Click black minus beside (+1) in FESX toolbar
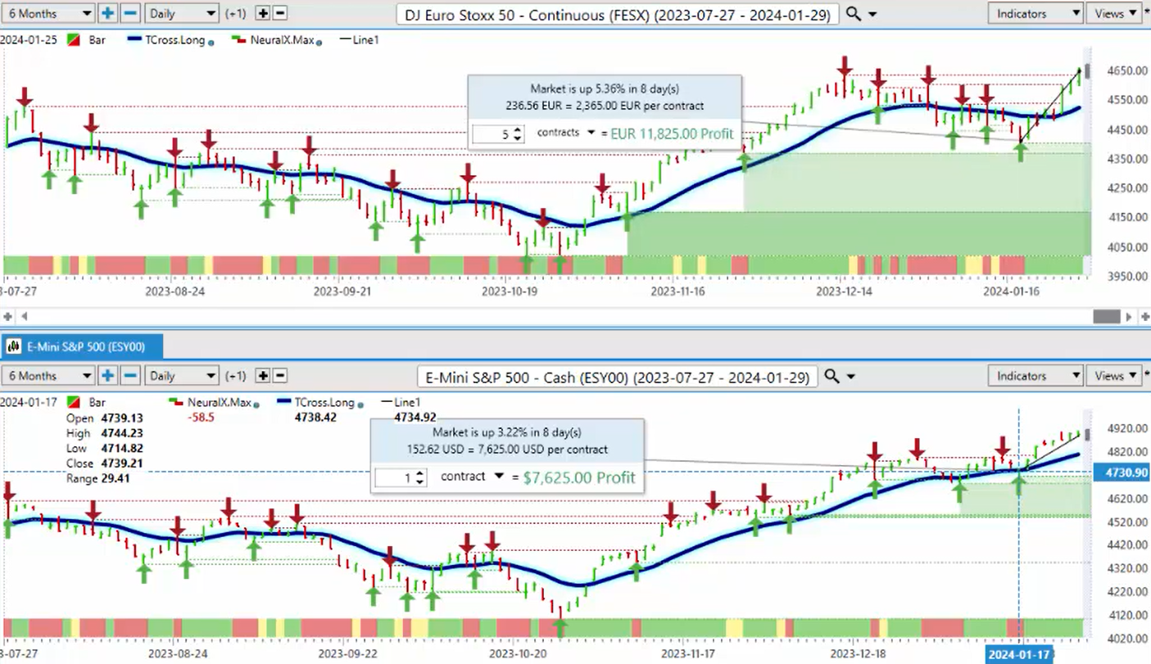 click(280, 13)
